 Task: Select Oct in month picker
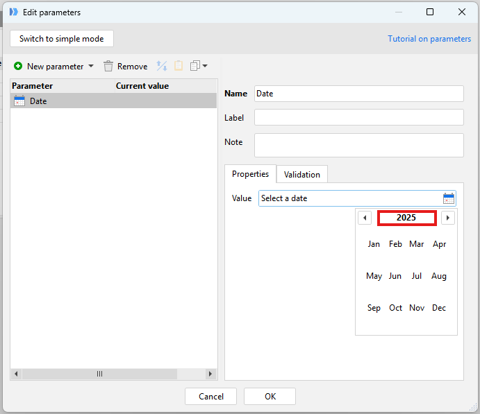coord(395,308)
